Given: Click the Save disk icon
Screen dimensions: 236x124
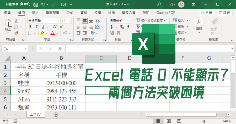Looking at the screenshot, I should (35, 4).
